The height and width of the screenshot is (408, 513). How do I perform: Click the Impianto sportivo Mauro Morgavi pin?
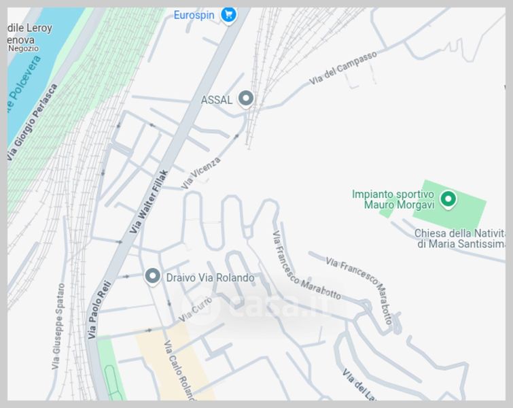click(x=448, y=200)
